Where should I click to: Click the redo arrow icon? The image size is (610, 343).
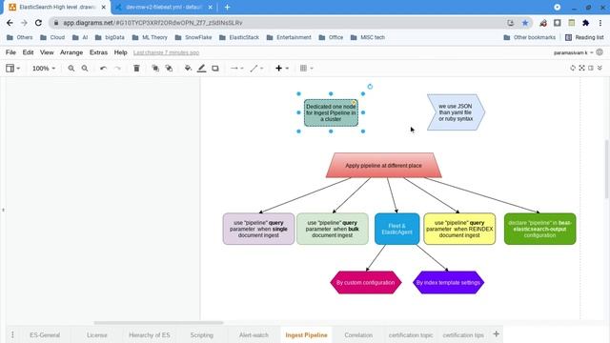pyautogui.click(x=117, y=69)
